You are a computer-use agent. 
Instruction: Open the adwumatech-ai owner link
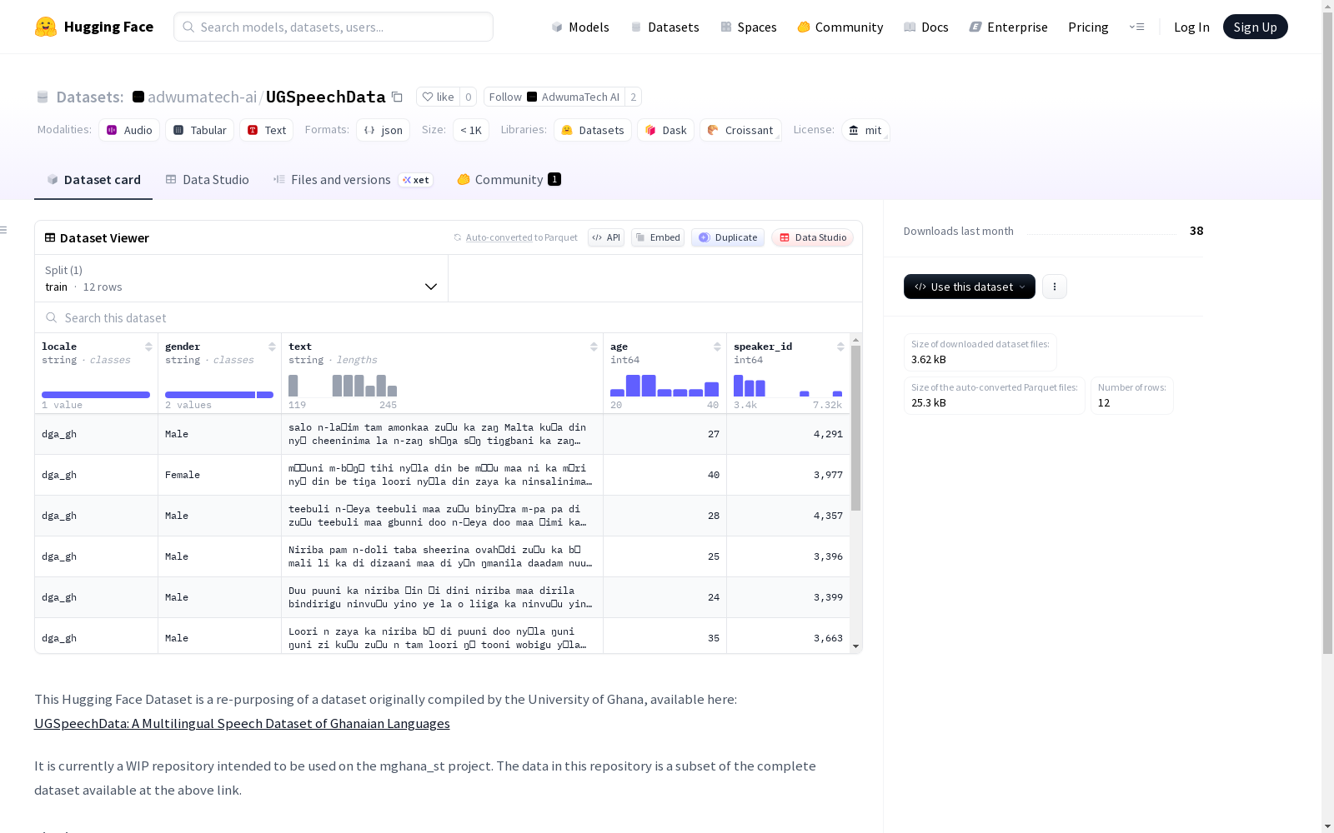click(x=202, y=97)
